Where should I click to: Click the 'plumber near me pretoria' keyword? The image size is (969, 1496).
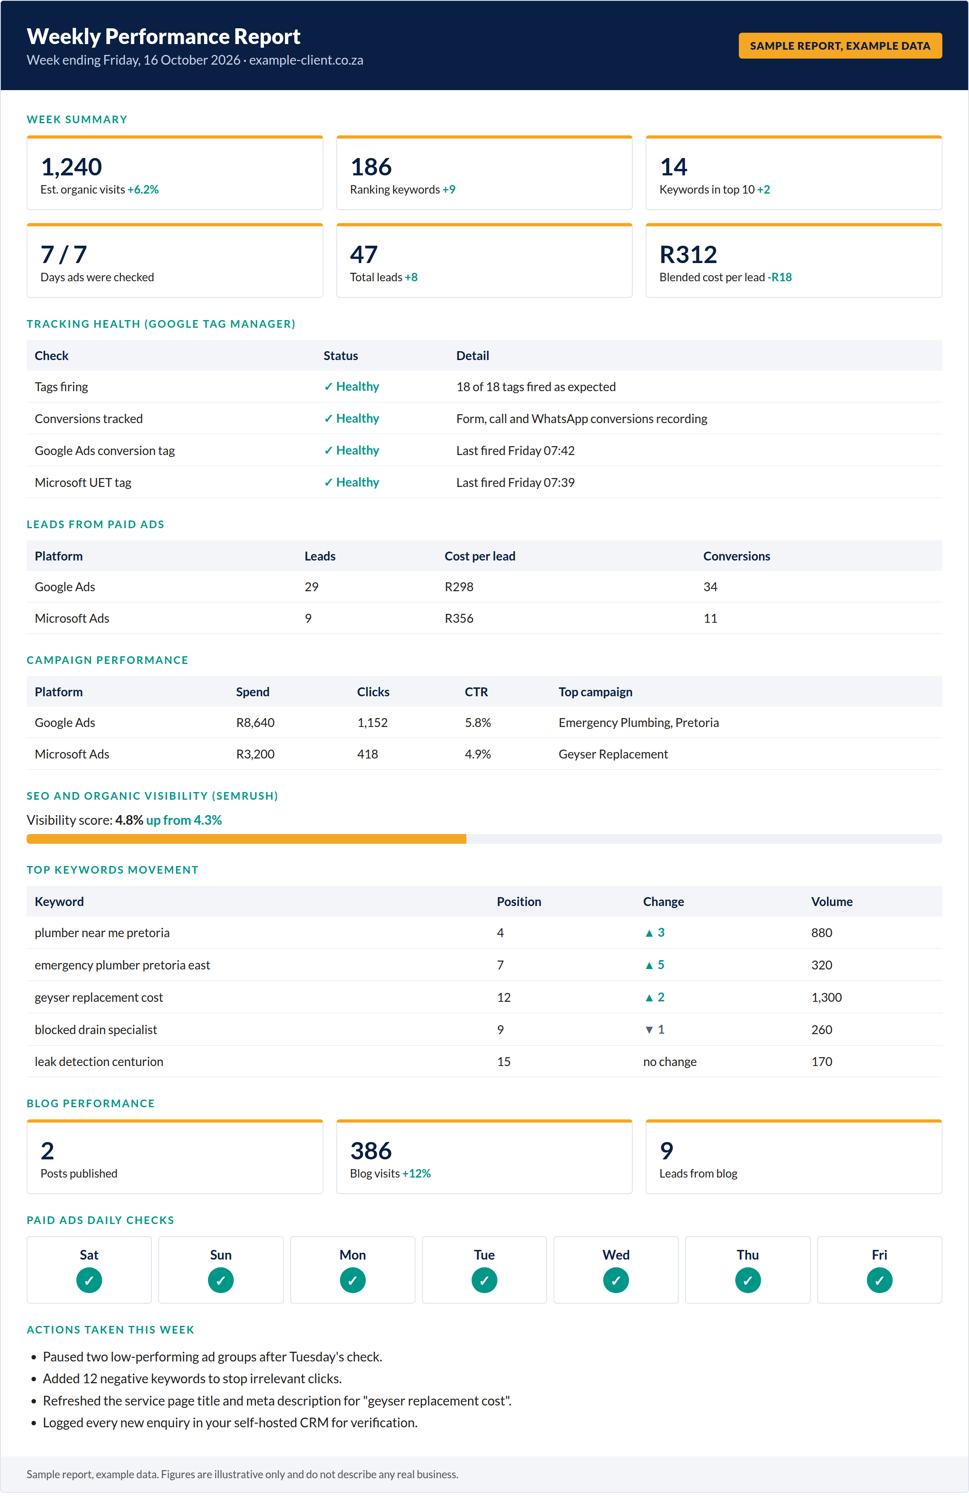pyautogui.click(x=102, y=933)
